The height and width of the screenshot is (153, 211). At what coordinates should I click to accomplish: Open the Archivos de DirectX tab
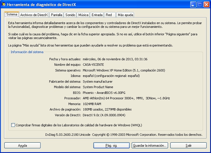(34, 15)
